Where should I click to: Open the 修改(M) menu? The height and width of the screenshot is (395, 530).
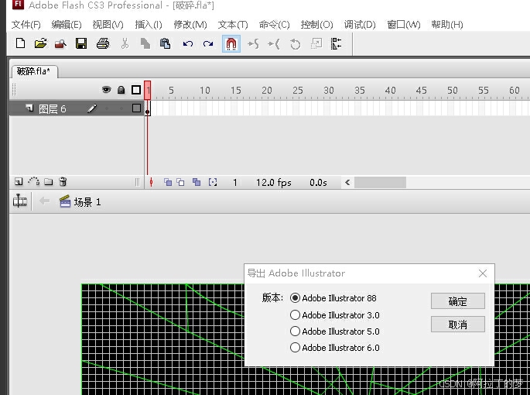[190, 25]
